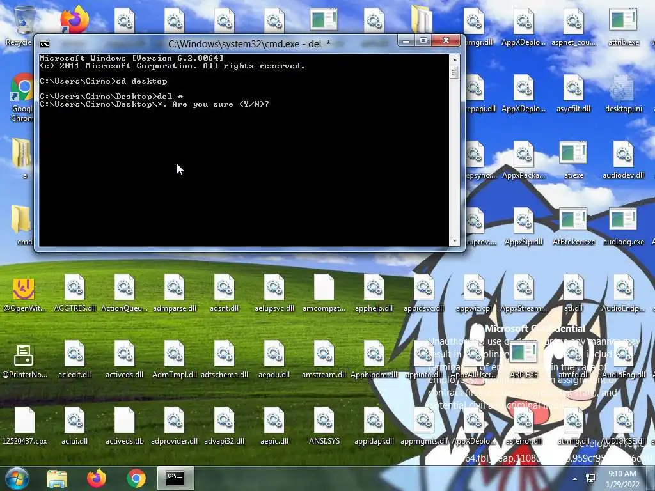Minimize the cmd.exe window
This screenshot has width=655, height=491.
pyautogui.click(x=406, y=41)
